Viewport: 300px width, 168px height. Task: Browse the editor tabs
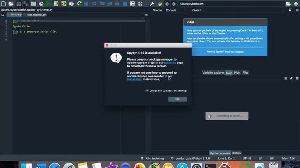(x=3, y=14)
